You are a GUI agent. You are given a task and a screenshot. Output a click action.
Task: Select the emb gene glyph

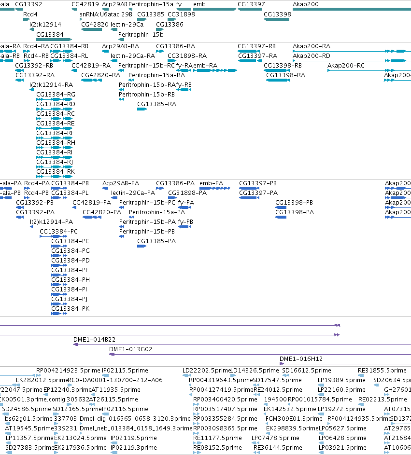pos(214,9)
